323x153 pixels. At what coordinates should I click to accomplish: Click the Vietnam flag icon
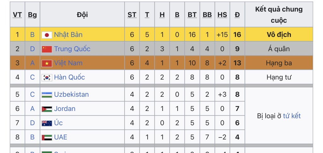click(x=47, y=63)
